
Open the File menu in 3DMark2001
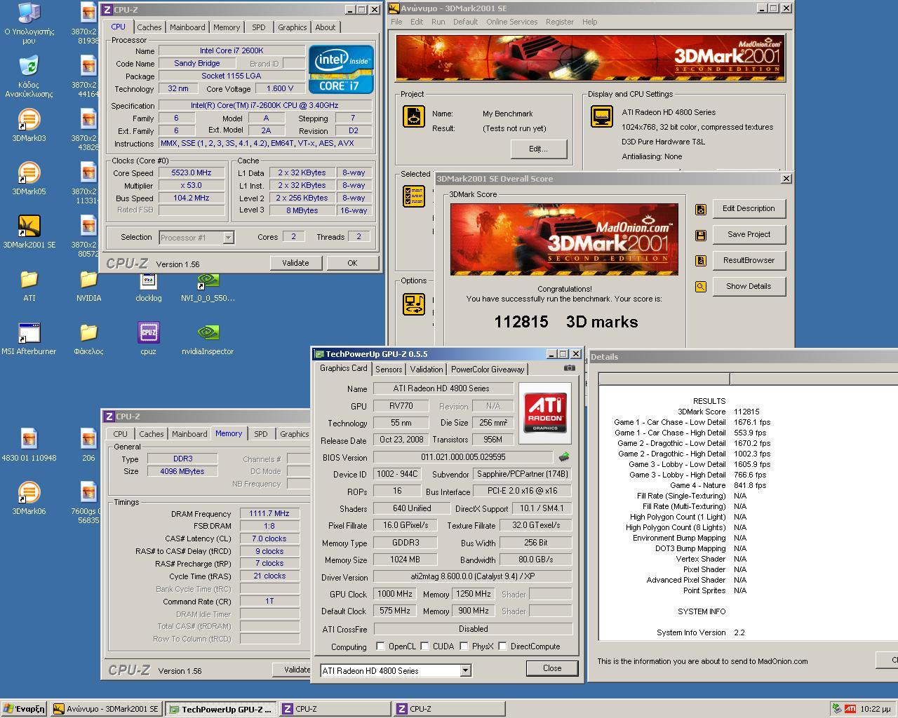pyautogui.click(x=396, y=22)
